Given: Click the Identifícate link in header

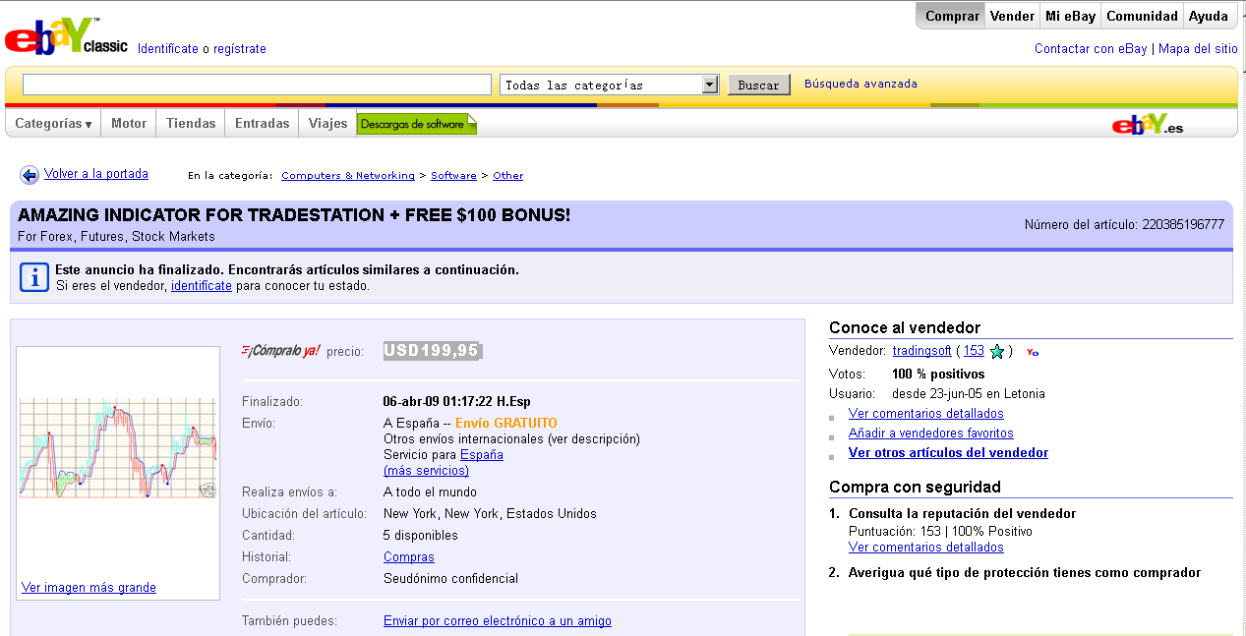Looking at the screenshot, I should pos(168,49).
